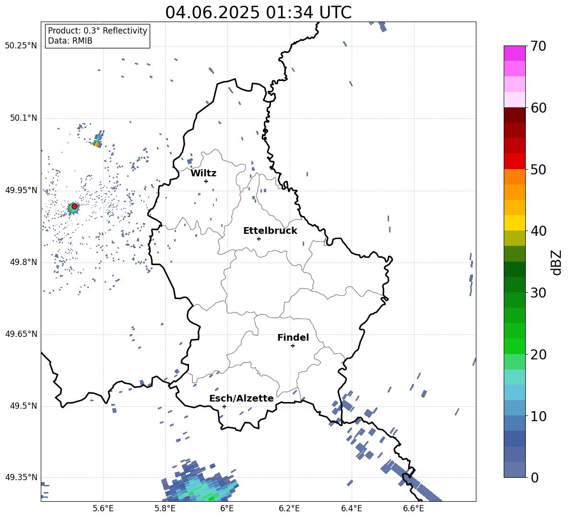
Task: Click the 49.95°N latitude label
Action: (x=21, y=190)
